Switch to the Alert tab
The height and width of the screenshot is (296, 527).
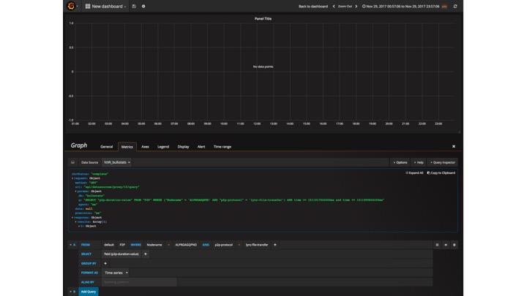click(x=201, y=147)
